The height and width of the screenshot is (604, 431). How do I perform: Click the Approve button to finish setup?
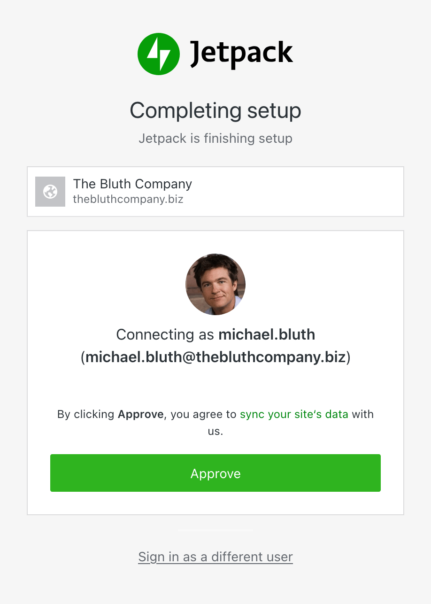(215, 473)
